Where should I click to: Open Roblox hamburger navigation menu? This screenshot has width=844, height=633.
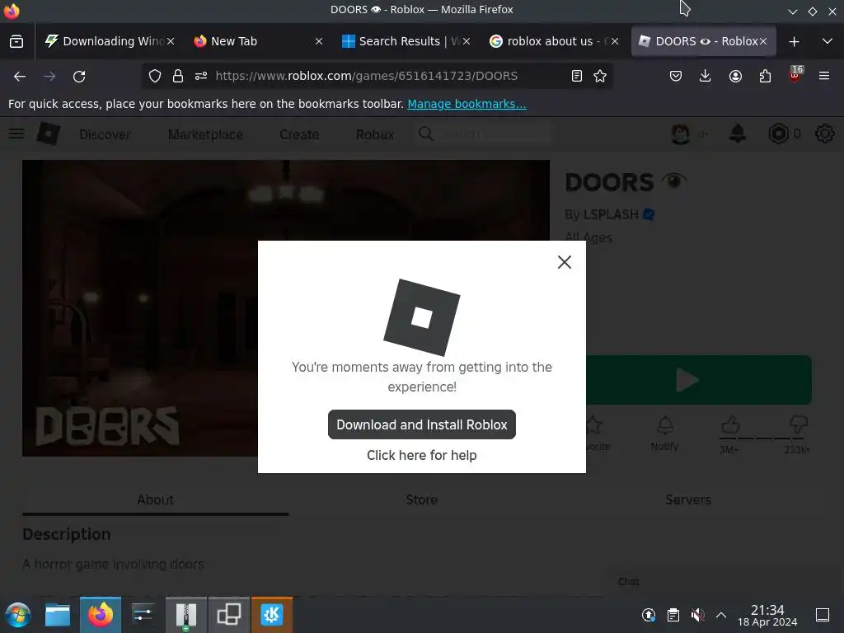(16, 134)
